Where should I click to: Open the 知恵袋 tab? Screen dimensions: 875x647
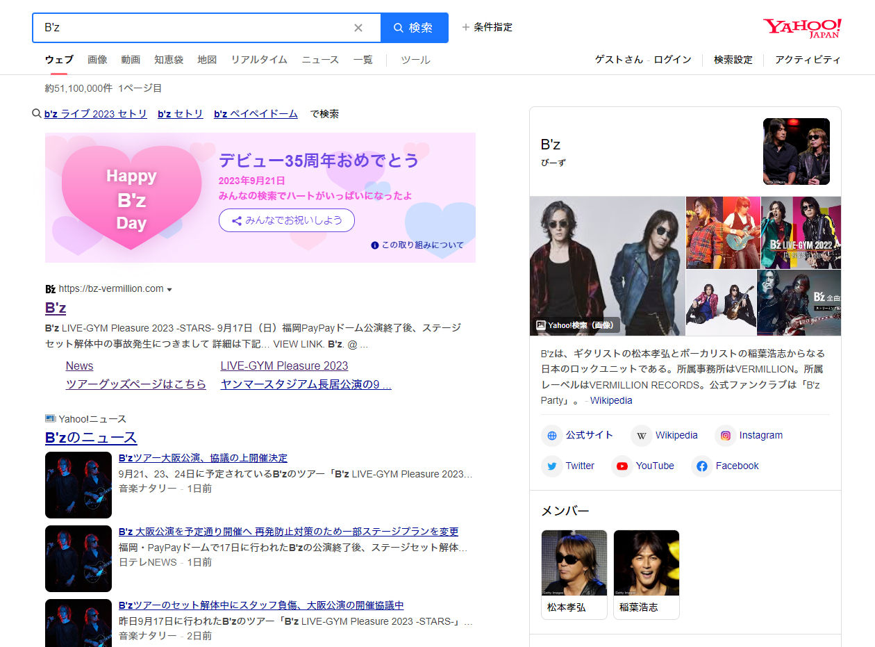click(x=169, y=60)
